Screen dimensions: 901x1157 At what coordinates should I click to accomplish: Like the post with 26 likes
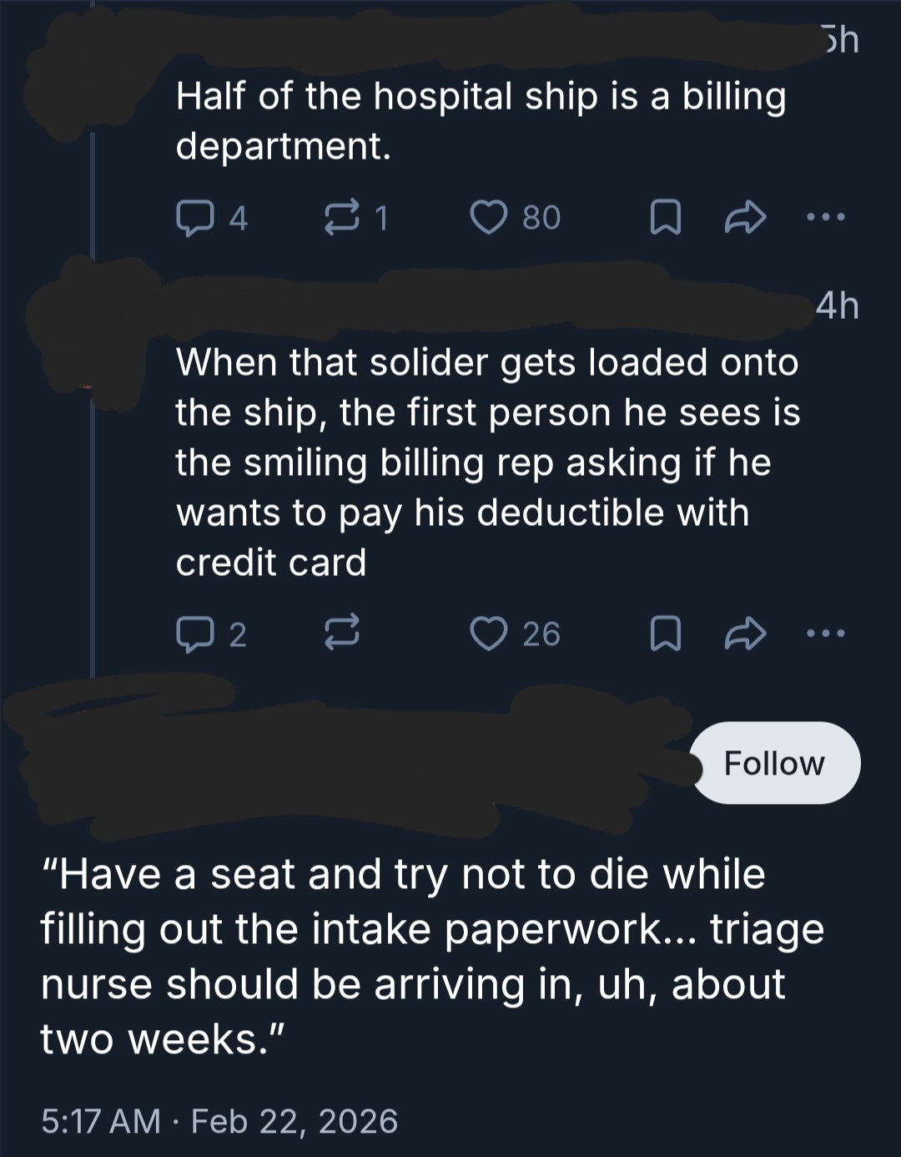[489, 634]
